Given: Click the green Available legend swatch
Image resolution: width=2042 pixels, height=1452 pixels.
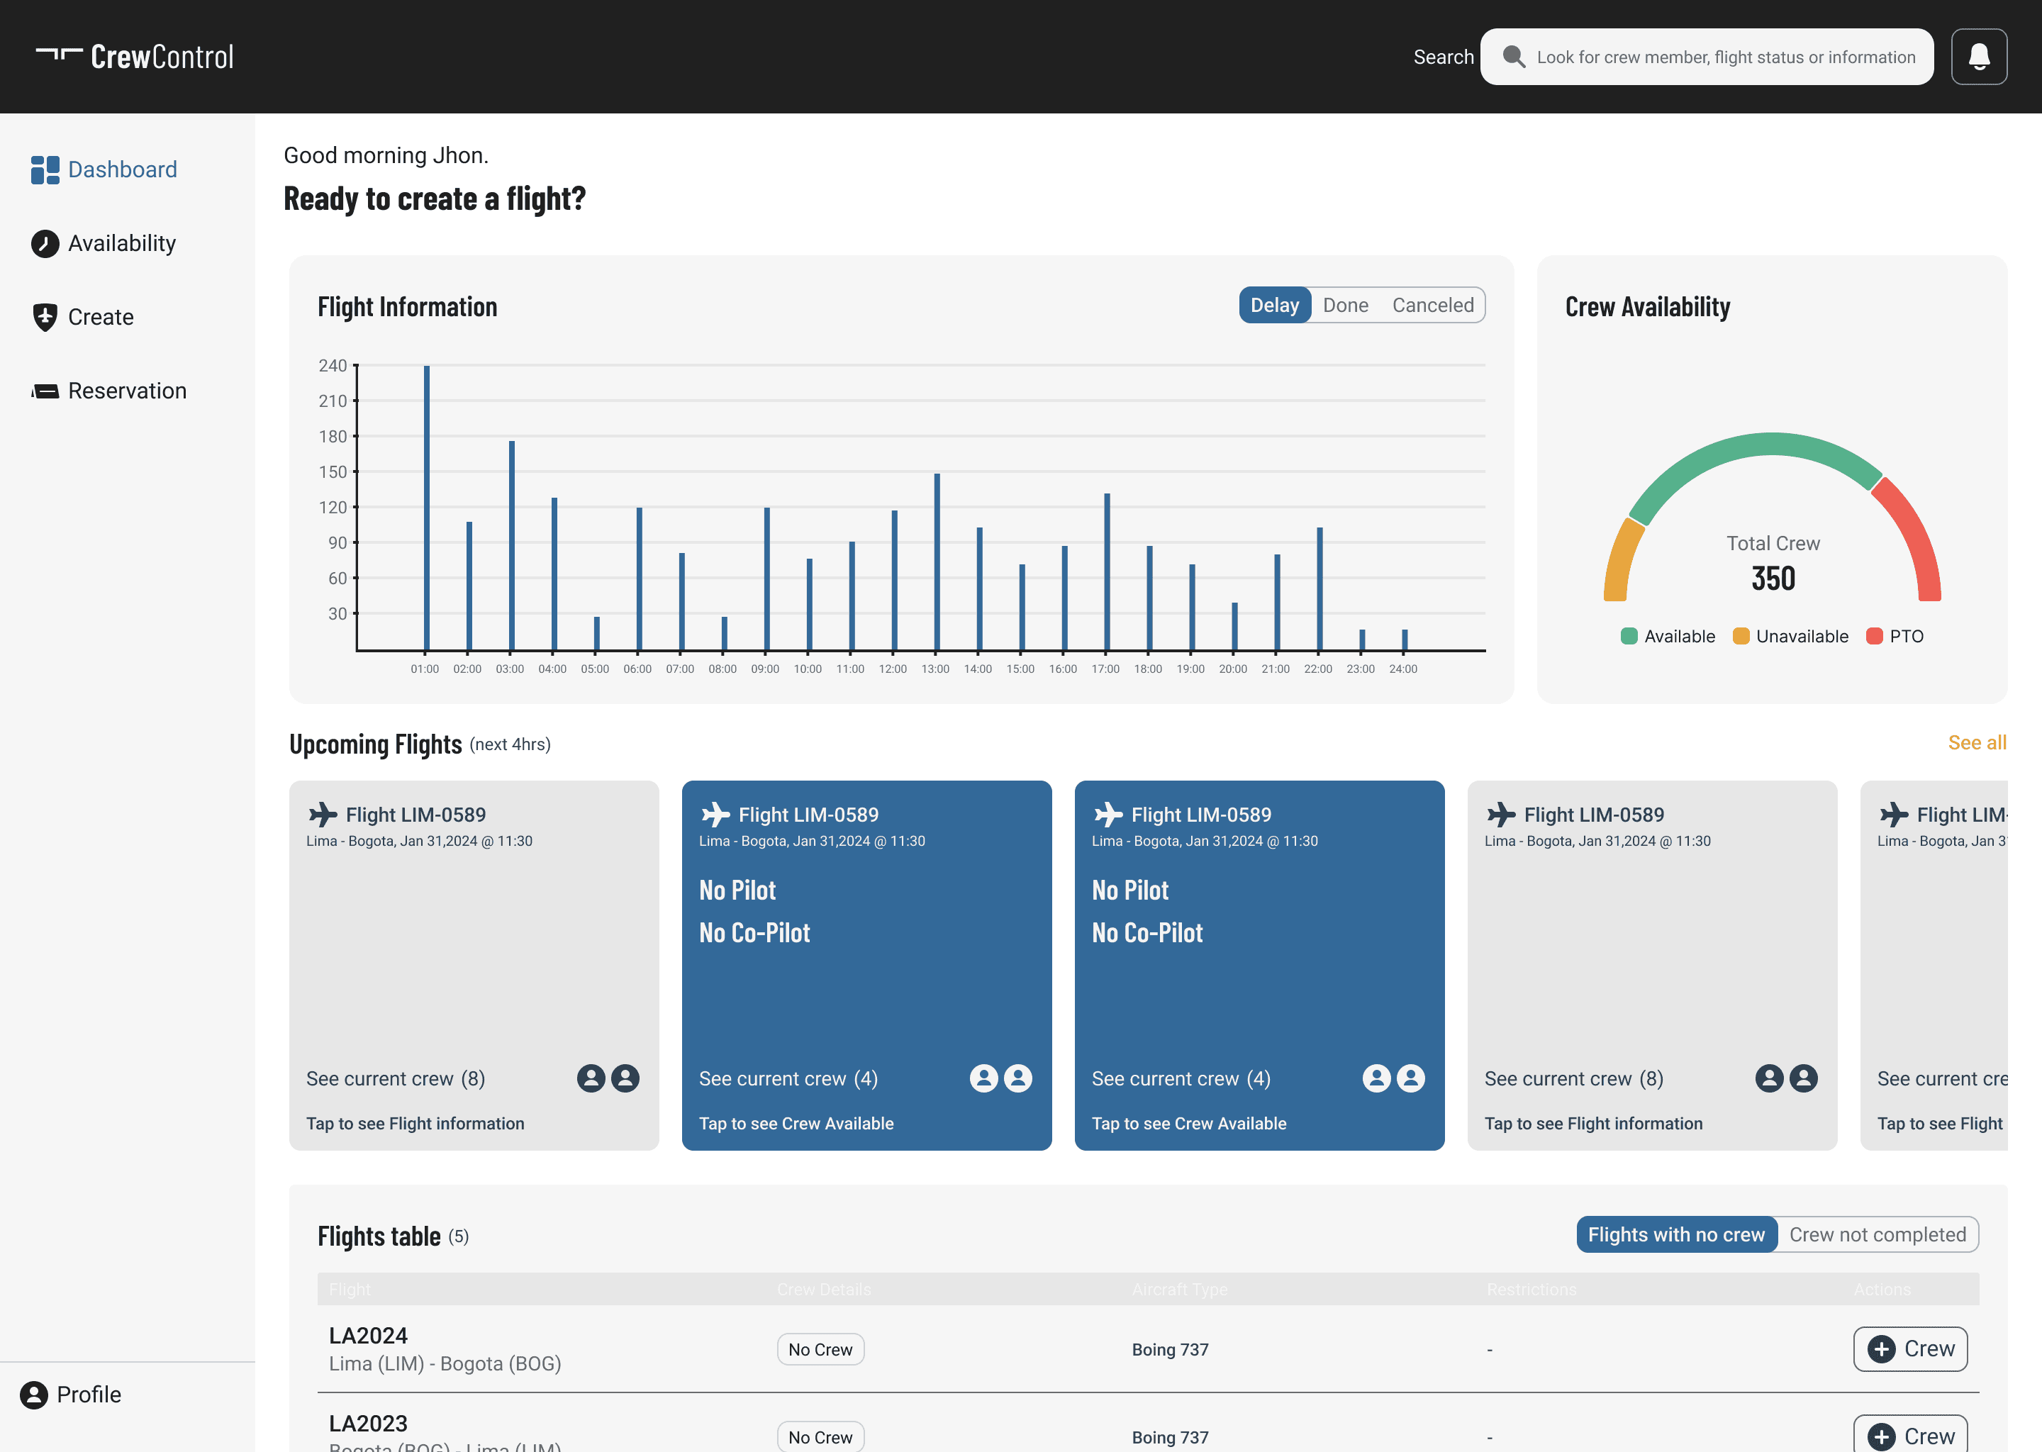Looking at the screenshot, I should (x=1629, y=636).
